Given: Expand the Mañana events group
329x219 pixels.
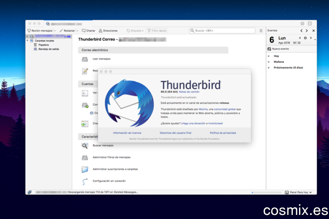Looking at the screenshot, I should coord(269,62).
